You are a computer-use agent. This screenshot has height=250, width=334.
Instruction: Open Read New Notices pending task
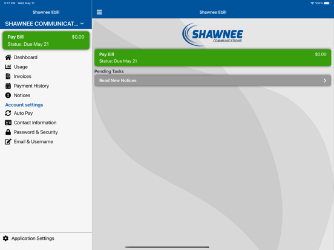click(212, 80)
